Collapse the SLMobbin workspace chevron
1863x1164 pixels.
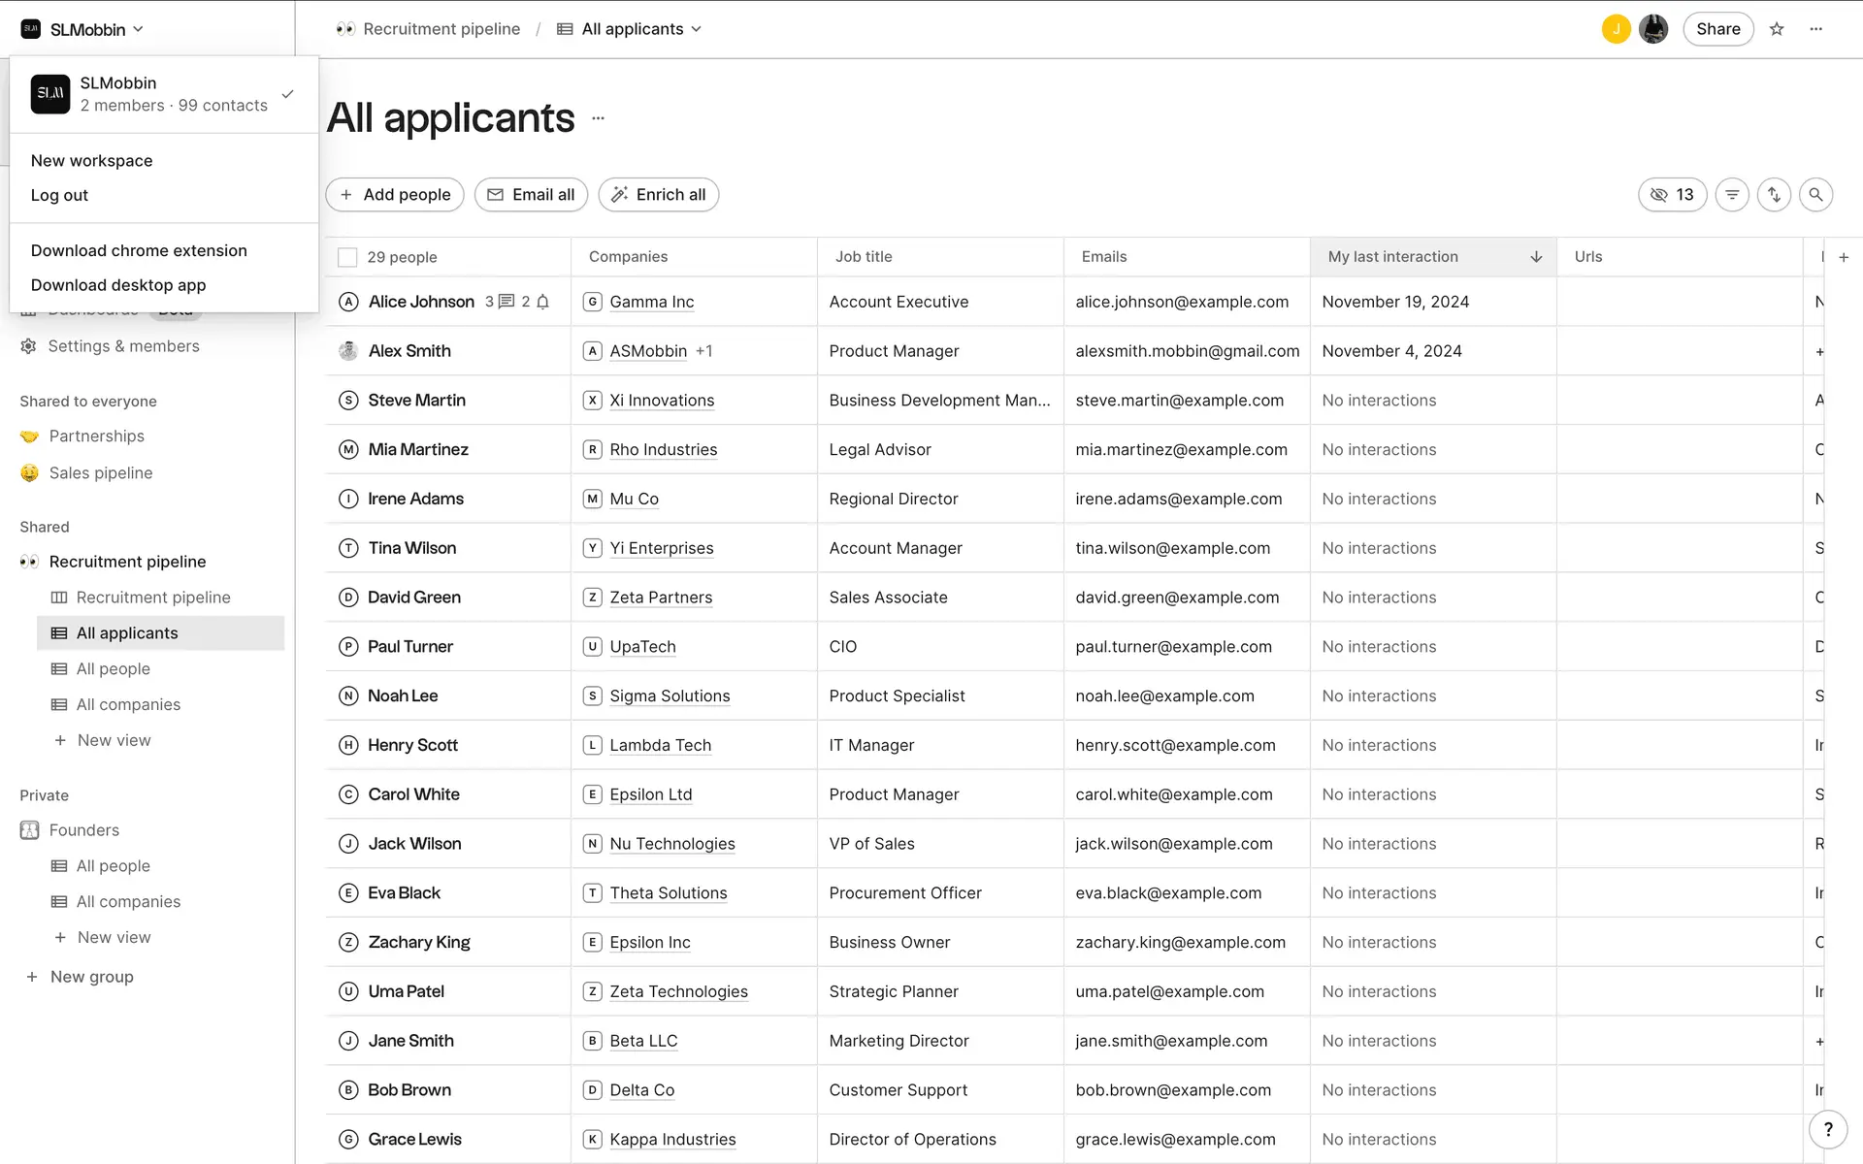coord(138,29)
